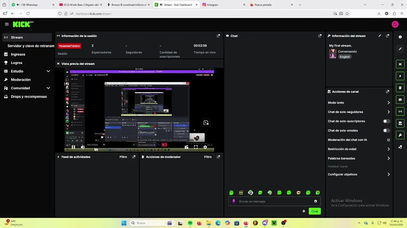Pop out Feed de actividades panel
Image resolution: width=407 pixels, height=228 pixels.
134,157
